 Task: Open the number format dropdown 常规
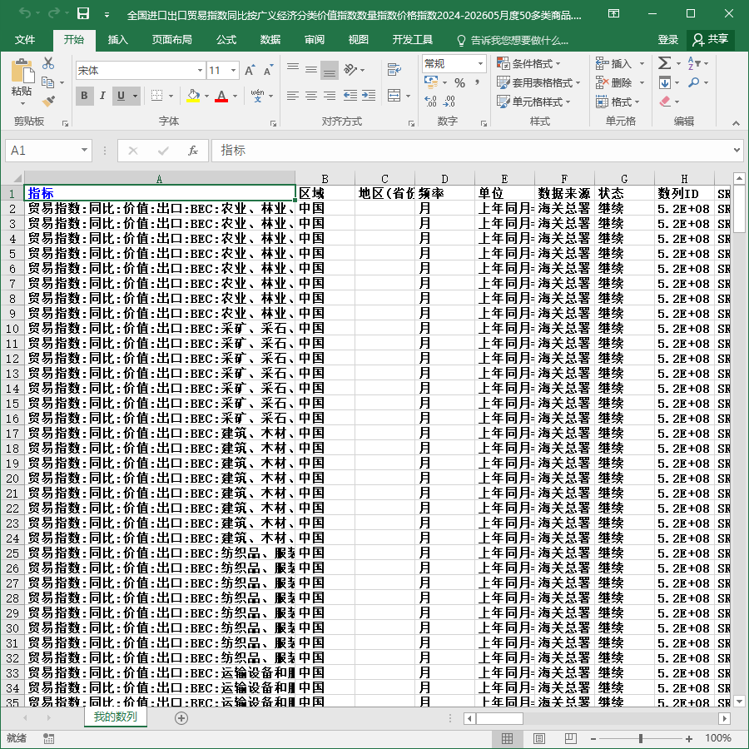pos(480,63)
